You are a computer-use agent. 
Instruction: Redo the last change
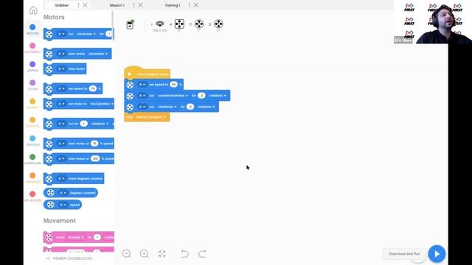(x=202, y=253)
